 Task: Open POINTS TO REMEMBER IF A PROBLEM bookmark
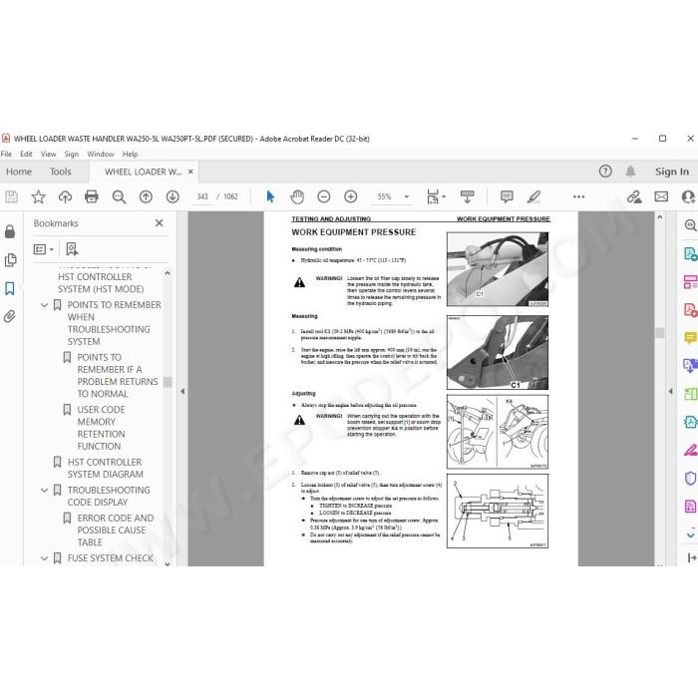(118, 376)
